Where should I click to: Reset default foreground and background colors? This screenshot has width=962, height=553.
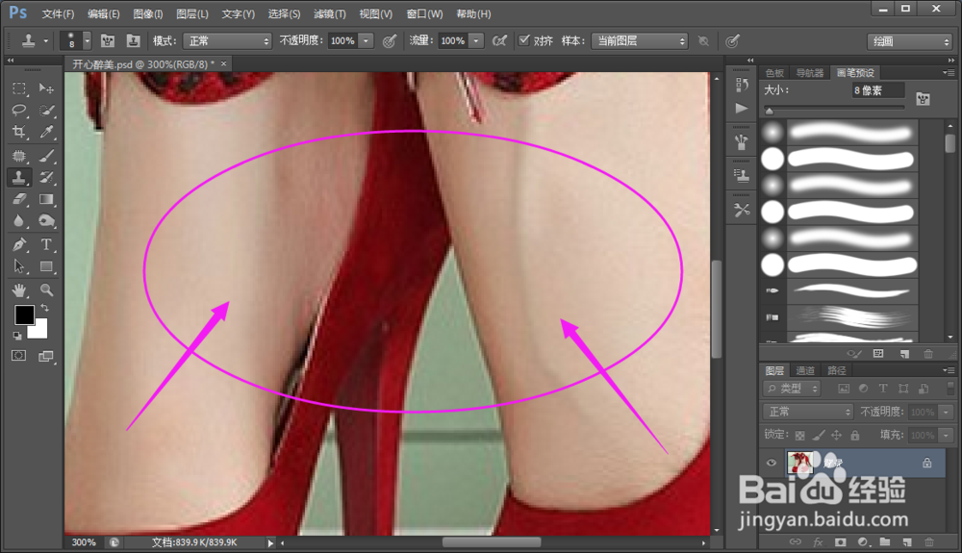(x=17, y=336)
